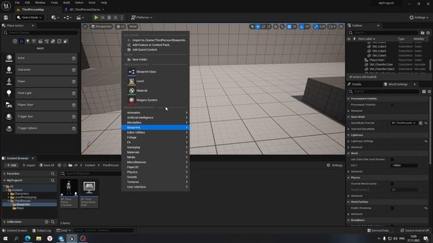Click the camera speed icon in the viewport
The height and width of the screenshot is (243, 433).
point(332,26)
